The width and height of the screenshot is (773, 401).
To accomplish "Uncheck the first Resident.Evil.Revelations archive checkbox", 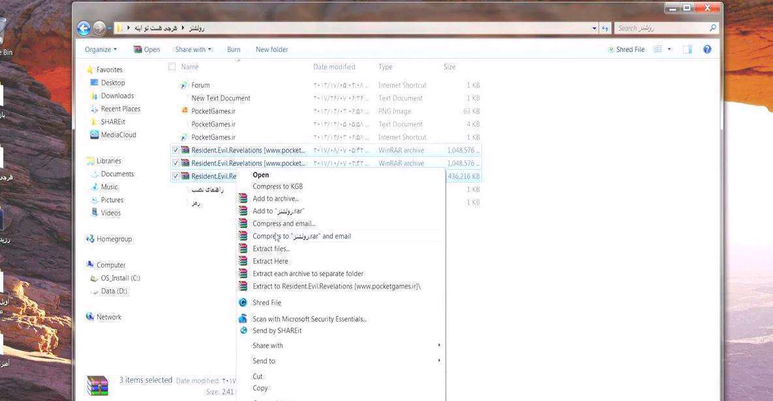I will click(175, 150).
